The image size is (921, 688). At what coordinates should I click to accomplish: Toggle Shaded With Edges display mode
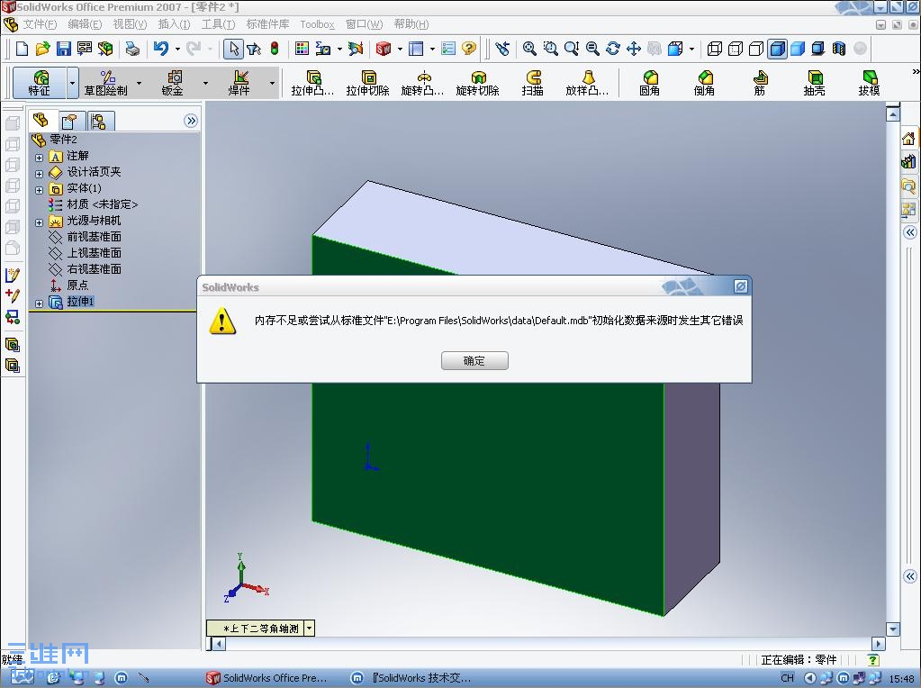[777, 49]
